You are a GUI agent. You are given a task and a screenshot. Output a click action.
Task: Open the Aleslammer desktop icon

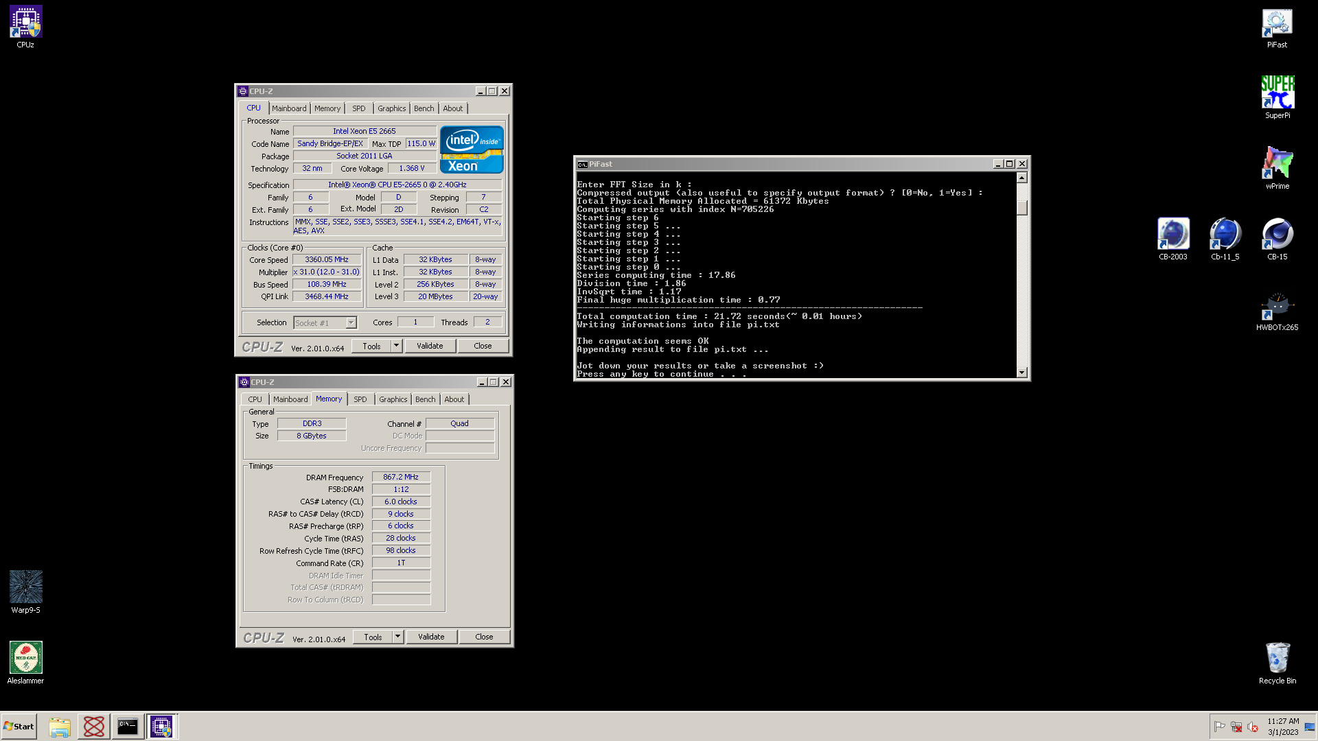(25, 663)
